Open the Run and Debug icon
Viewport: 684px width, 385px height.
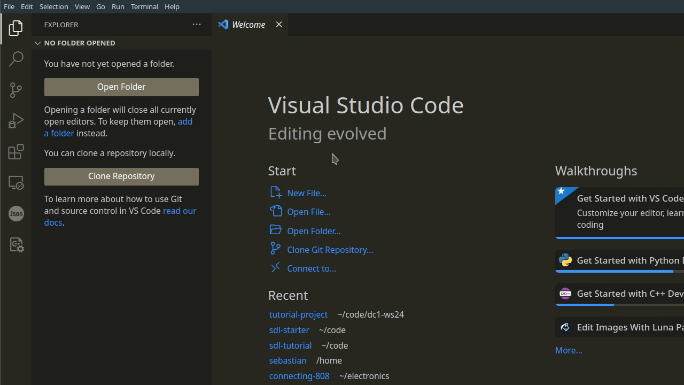(15, 121)
